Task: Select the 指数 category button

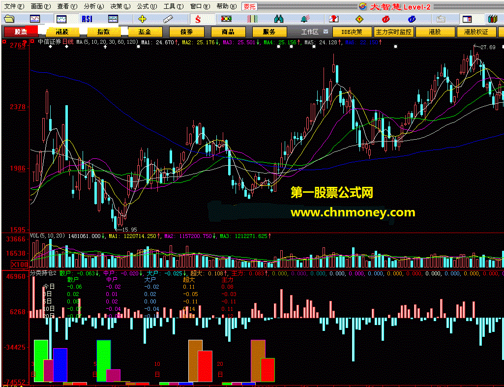Action: [x=103, y=32]
